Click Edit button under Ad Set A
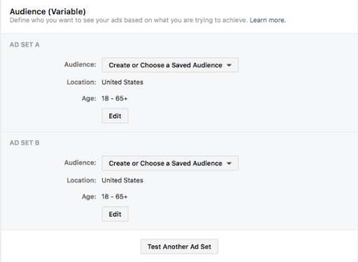 (x=115, y=116)
